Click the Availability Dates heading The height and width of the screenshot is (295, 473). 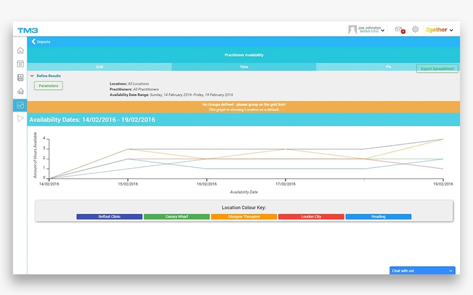tap(92, 120)
